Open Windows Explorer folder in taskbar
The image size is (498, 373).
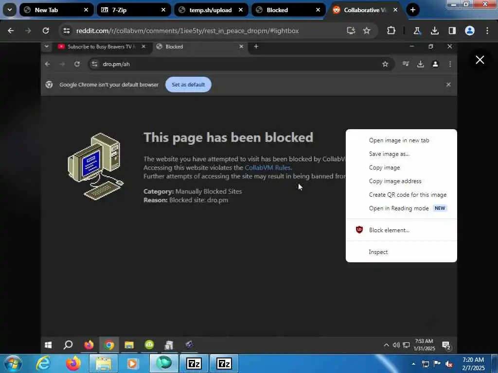pyautogui.click(x=104, y=363)
